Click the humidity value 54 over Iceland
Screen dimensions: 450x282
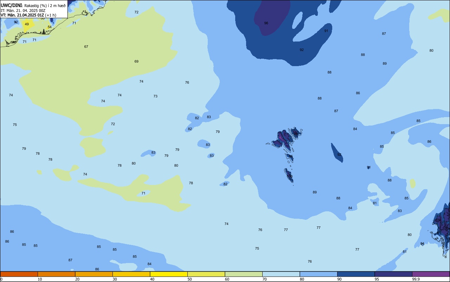coord(50,27)
